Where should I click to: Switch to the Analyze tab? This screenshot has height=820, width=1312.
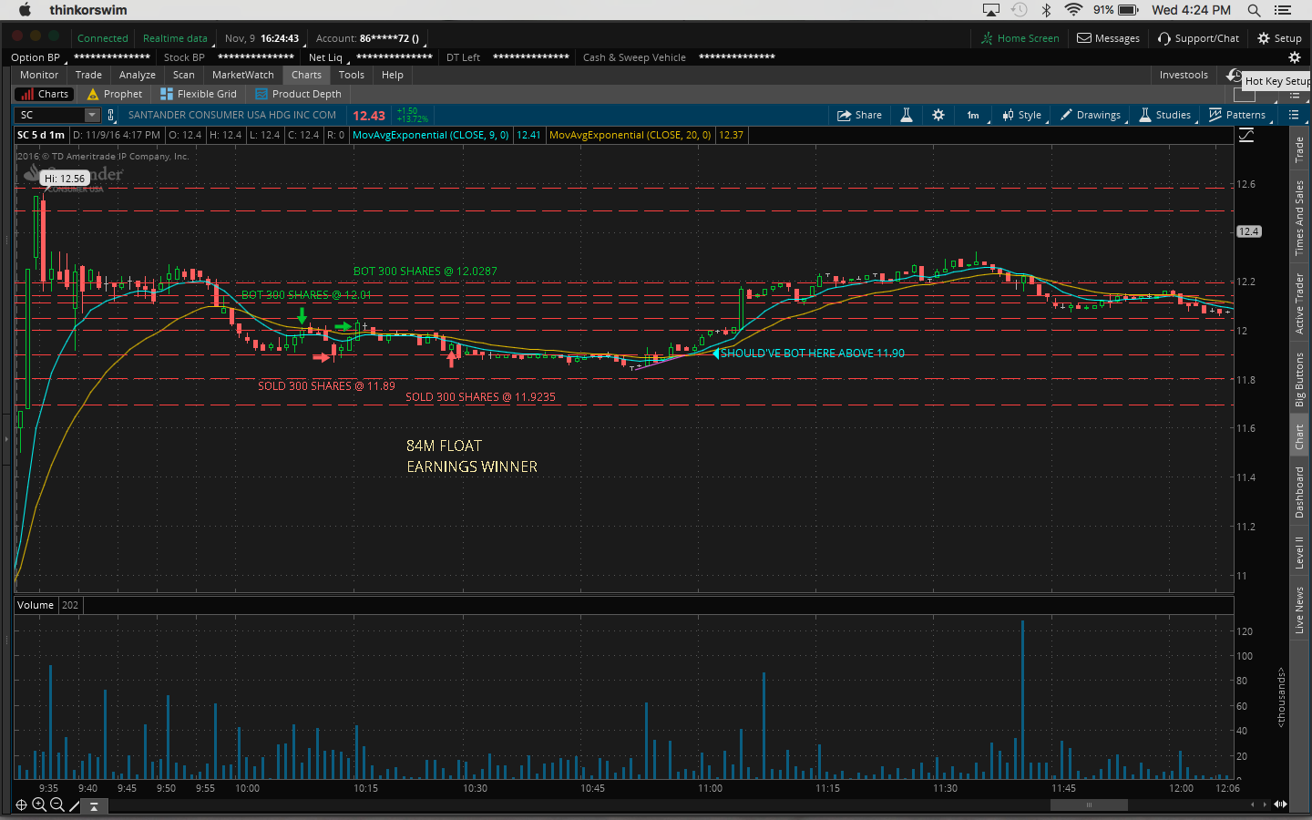click(x=138, y=75)
